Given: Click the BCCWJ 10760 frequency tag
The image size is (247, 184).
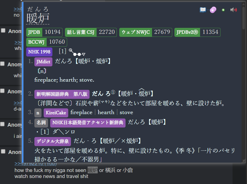Looking at the screenshot, I should [x=47, y=42].
